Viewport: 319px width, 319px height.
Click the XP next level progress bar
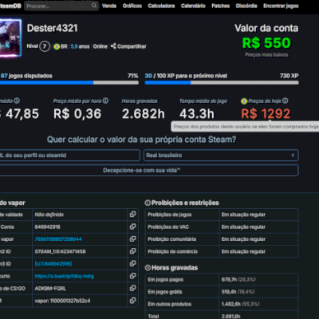222,83
